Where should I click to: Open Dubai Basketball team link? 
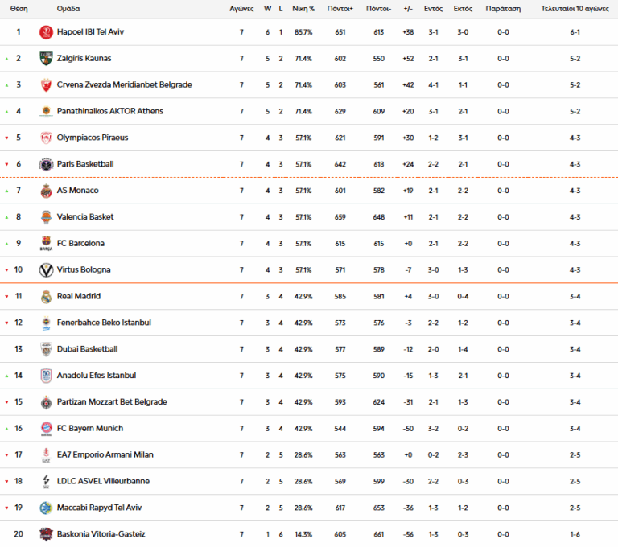(x=87, y=349)
